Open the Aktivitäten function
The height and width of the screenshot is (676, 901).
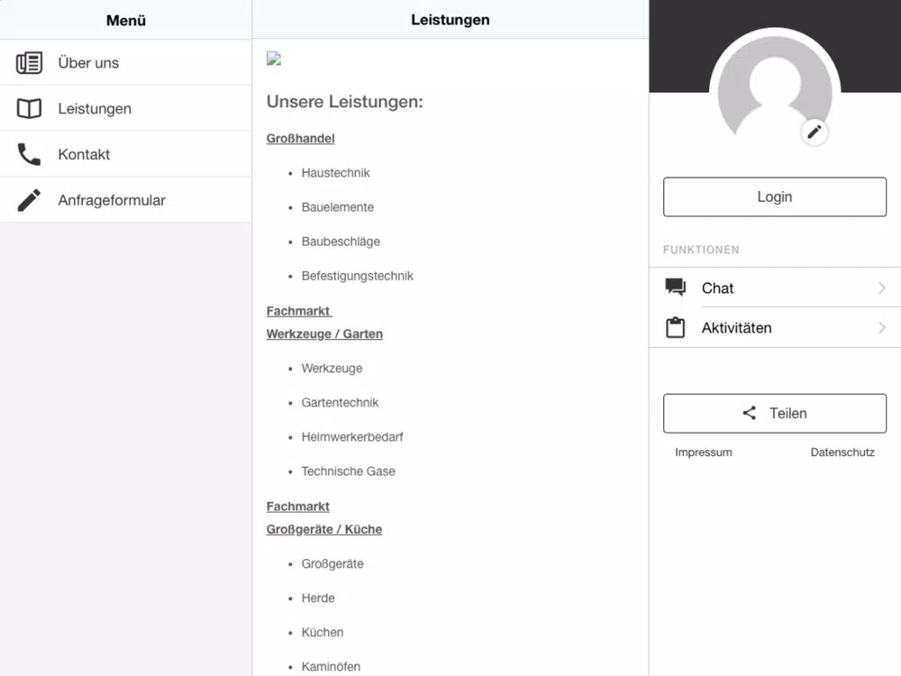coord(775,328)
